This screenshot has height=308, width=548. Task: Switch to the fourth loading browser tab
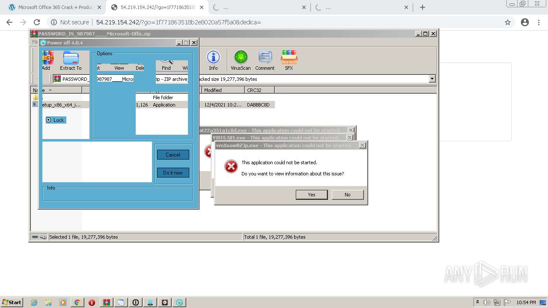(x=362, y=7)
